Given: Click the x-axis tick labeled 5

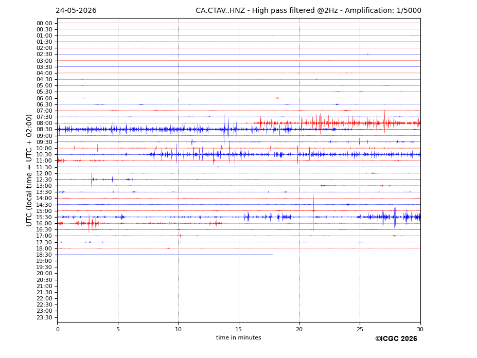Looking at the screenshot, I should [x=118, y=329].
